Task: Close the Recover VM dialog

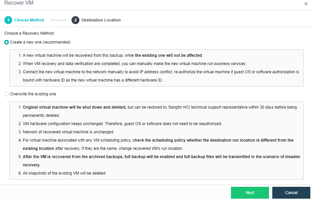Action: [306, 4]
